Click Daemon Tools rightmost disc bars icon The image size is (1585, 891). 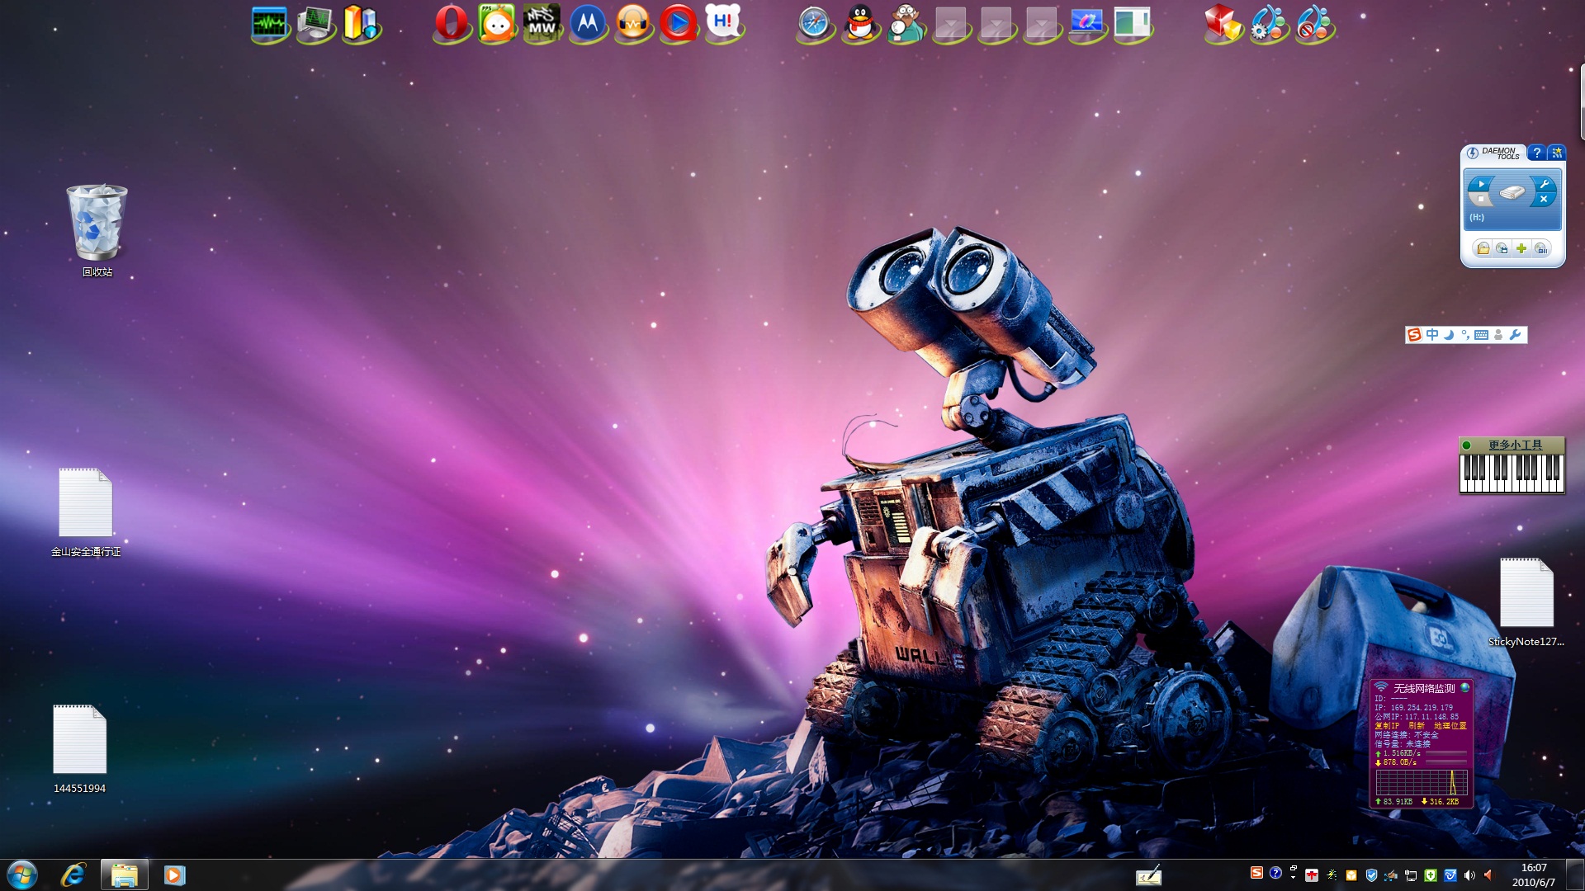(x=1541, y=248)
